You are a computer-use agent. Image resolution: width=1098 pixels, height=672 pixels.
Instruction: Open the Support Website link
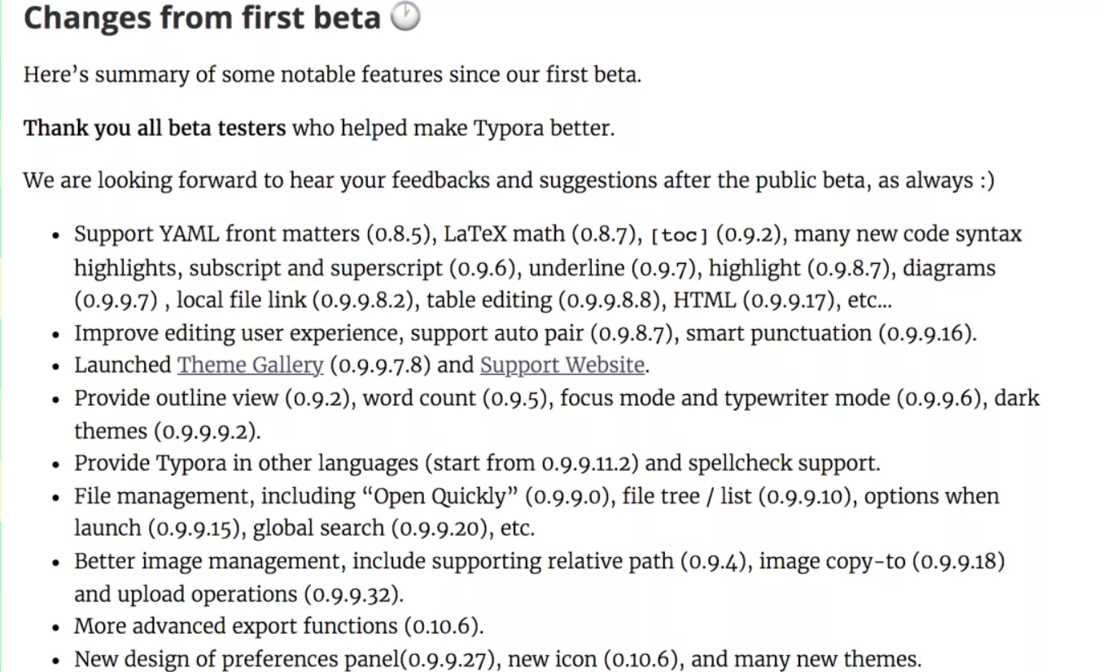point(562,365)
